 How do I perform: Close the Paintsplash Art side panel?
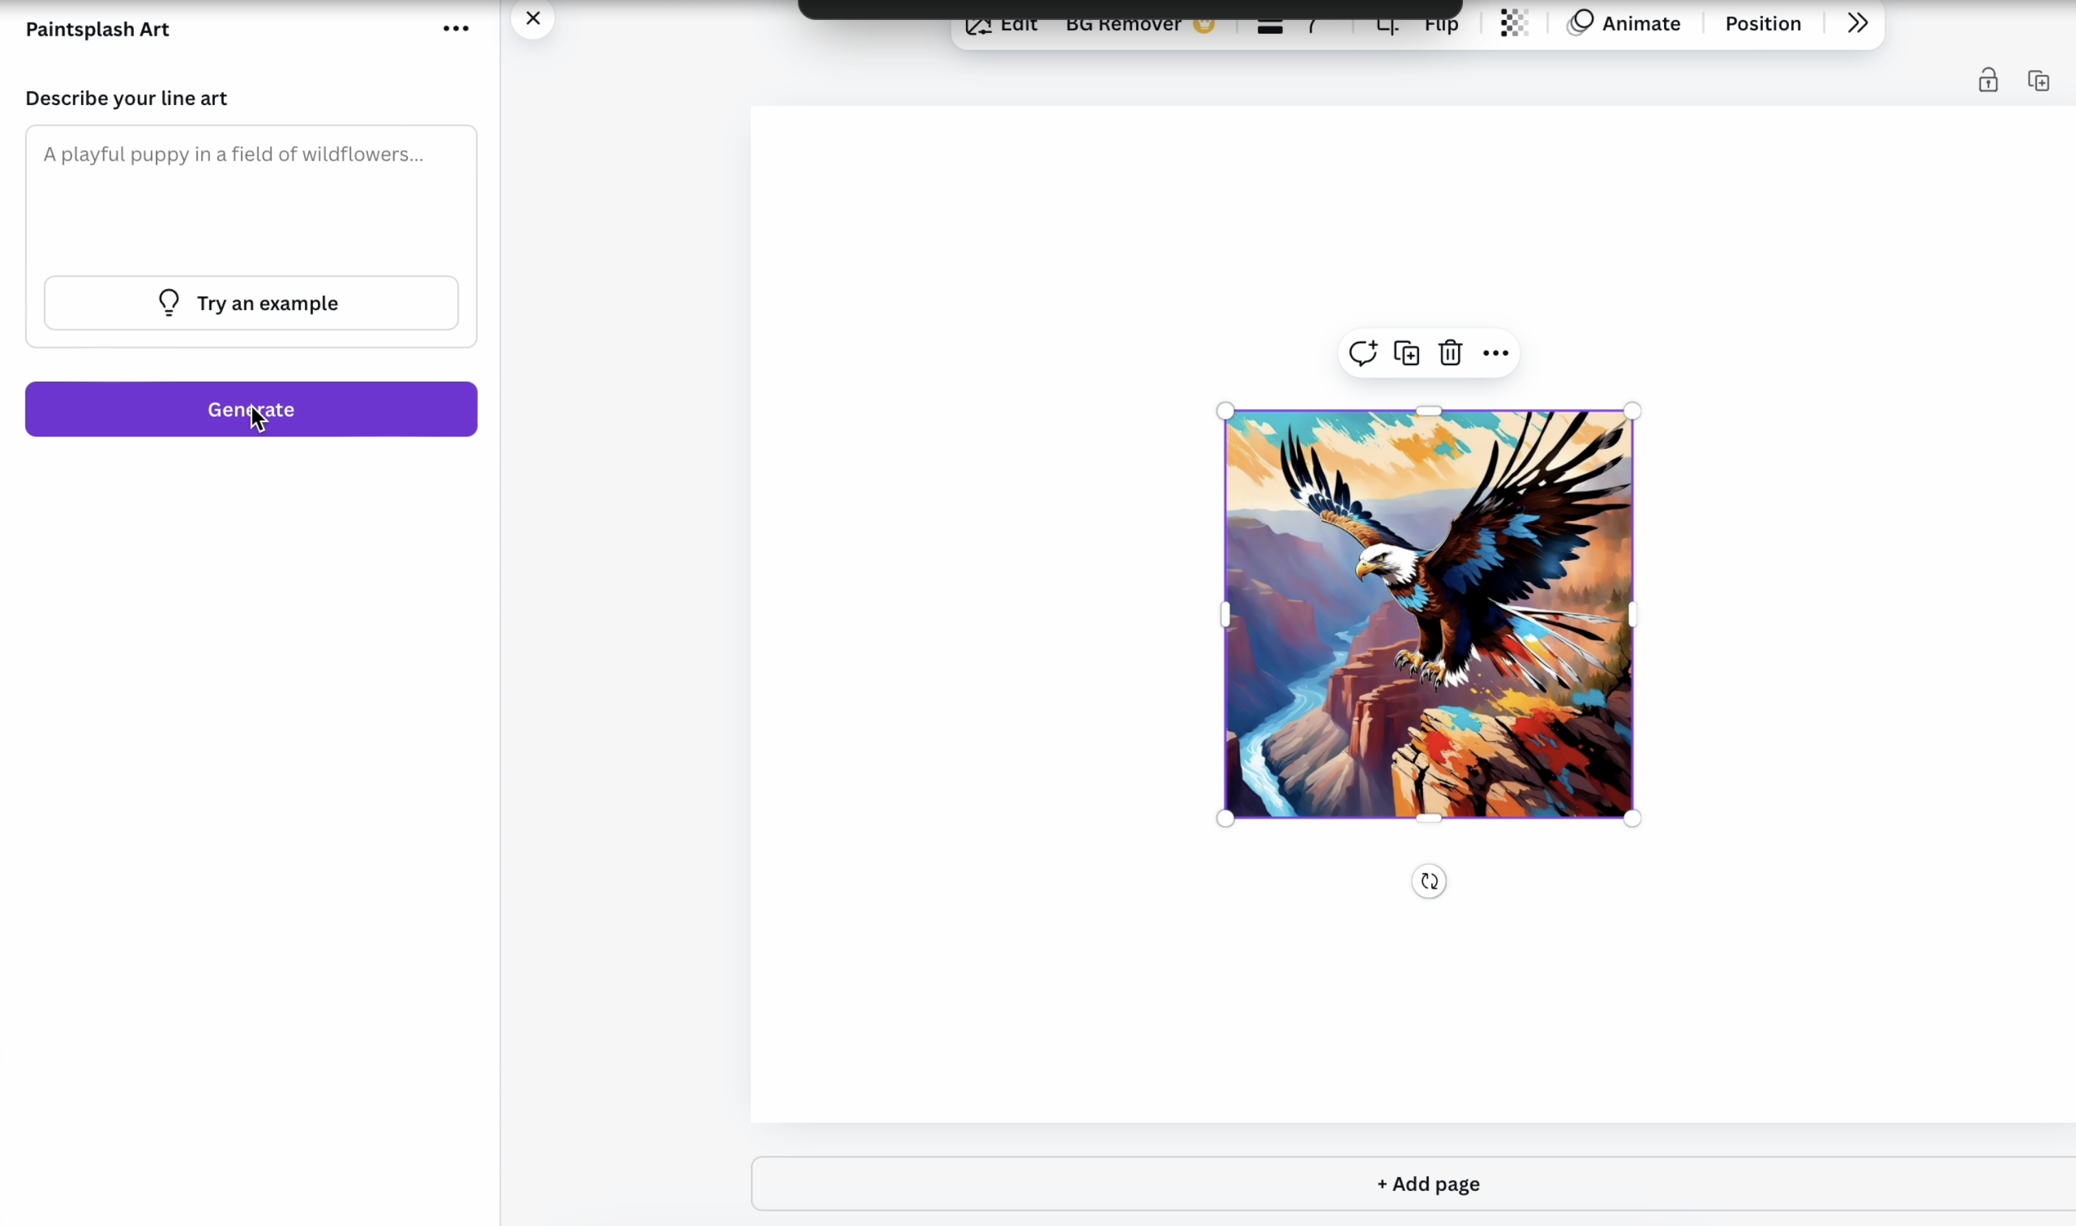click(533, 19)
